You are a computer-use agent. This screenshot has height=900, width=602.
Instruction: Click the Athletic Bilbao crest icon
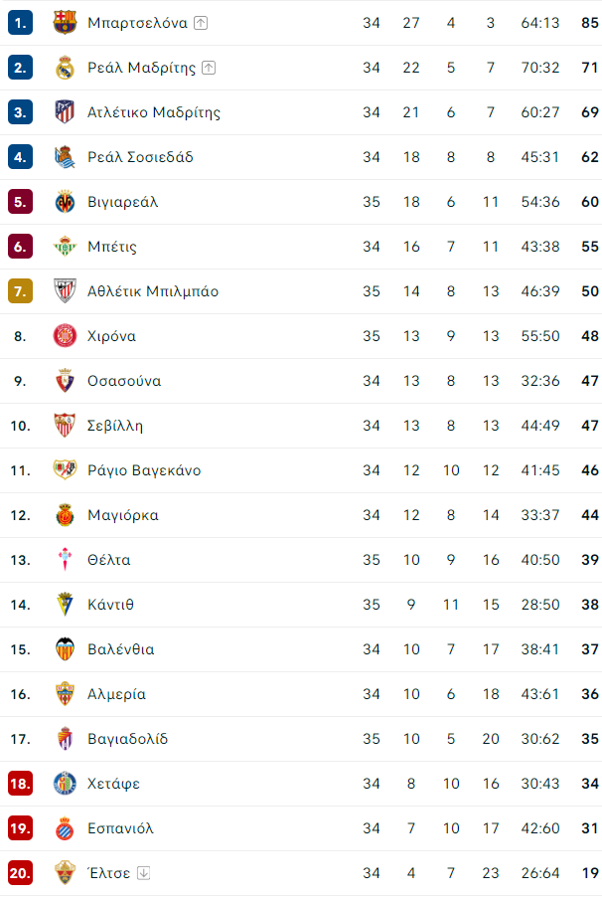tap(65, 291)
